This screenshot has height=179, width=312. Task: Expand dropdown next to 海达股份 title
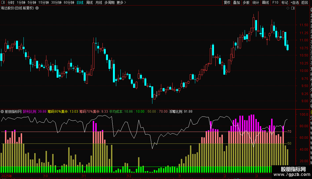(x=37, y=8)
